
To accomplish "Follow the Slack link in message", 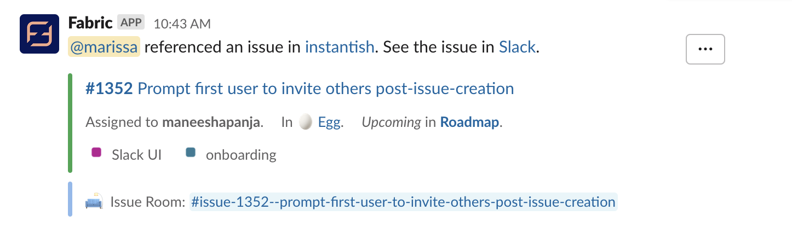I will 516,47.
